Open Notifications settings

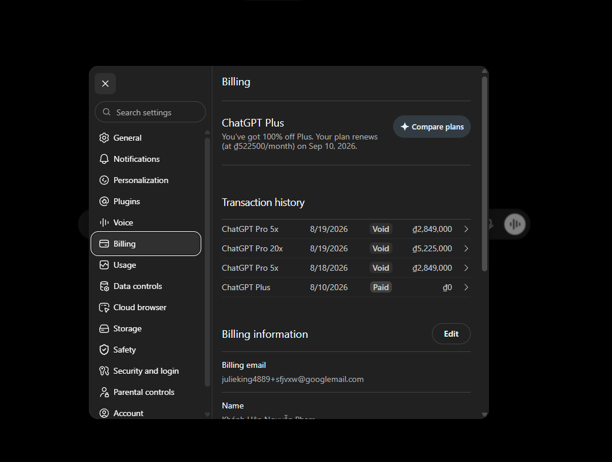click(146, 159)
